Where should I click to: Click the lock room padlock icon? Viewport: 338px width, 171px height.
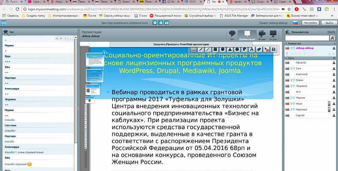[x=161, y=23]
